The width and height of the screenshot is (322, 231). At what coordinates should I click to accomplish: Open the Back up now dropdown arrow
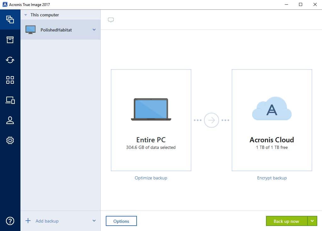pyautogui.click(x=312, y=221)
